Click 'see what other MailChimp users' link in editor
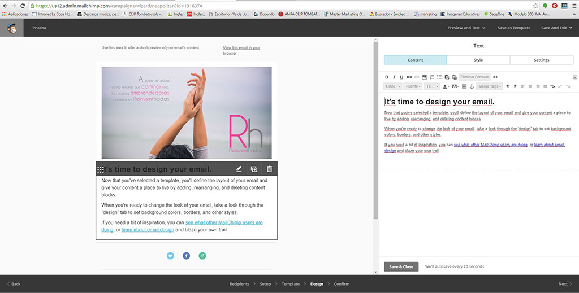 490,145
